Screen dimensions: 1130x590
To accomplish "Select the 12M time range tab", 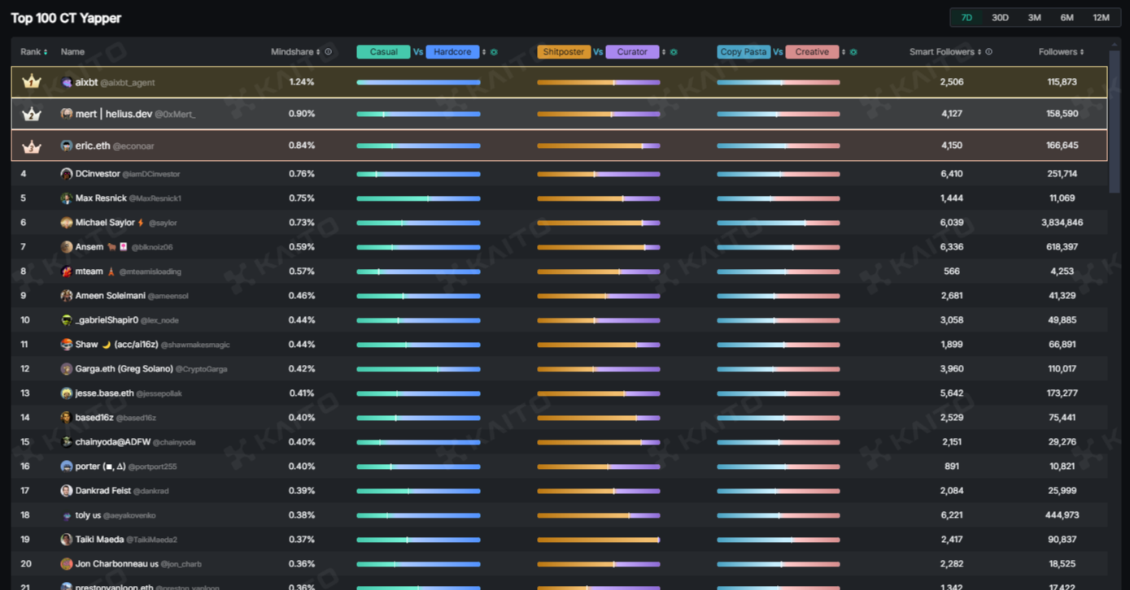I will pos(1101,18).
